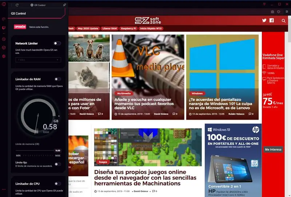Open the Juegos category label
This screenshot has height=197, width=291.
103,162
